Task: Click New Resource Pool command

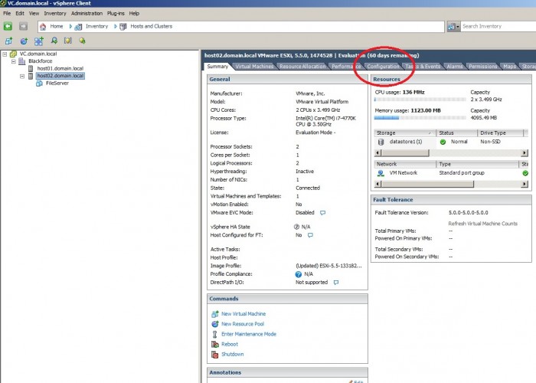Action: [243, 324]
